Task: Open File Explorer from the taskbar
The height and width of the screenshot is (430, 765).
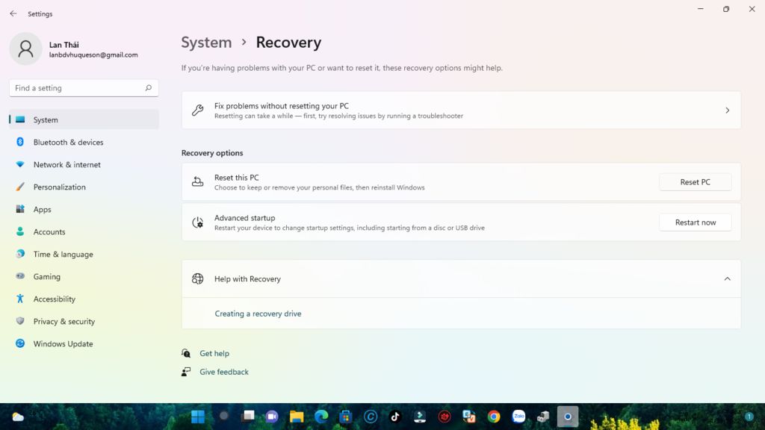Action: click(x=297, y=417)
